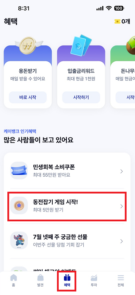Click the 바로 시작 button under 용돈받기
The image size is (135, 295).
(x=28, y=97)
